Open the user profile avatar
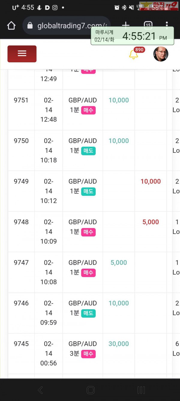Image resolution: width=180 pixels, height=401 pixels. pos(161,54)
